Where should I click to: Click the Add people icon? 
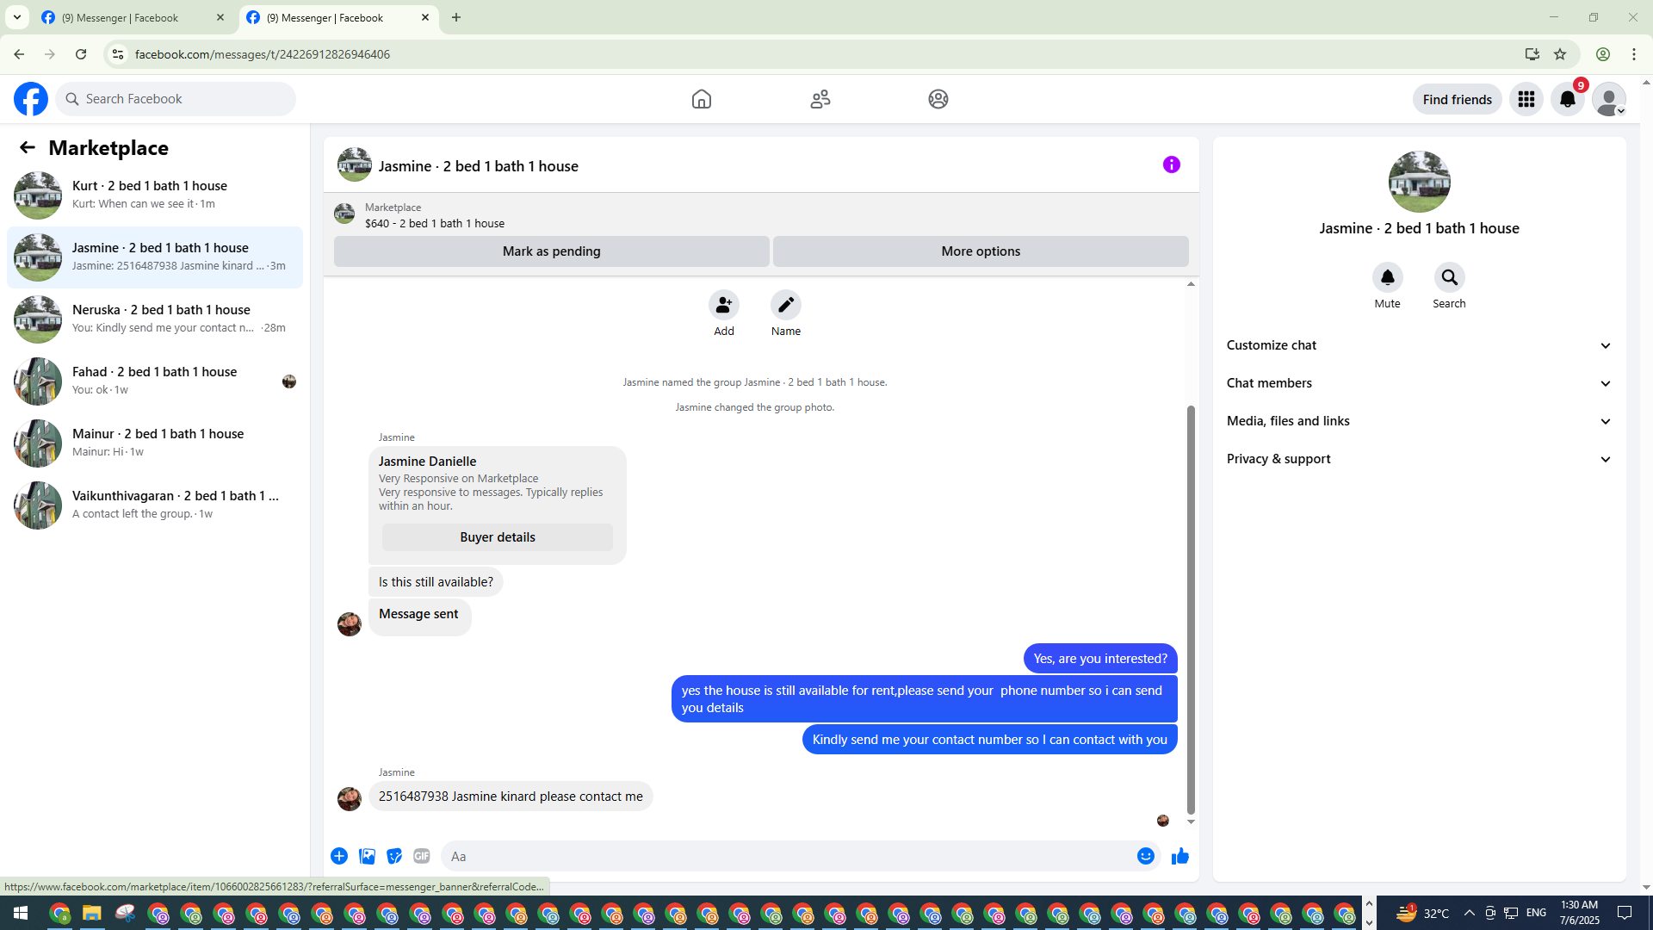click(x=723, y=305)
